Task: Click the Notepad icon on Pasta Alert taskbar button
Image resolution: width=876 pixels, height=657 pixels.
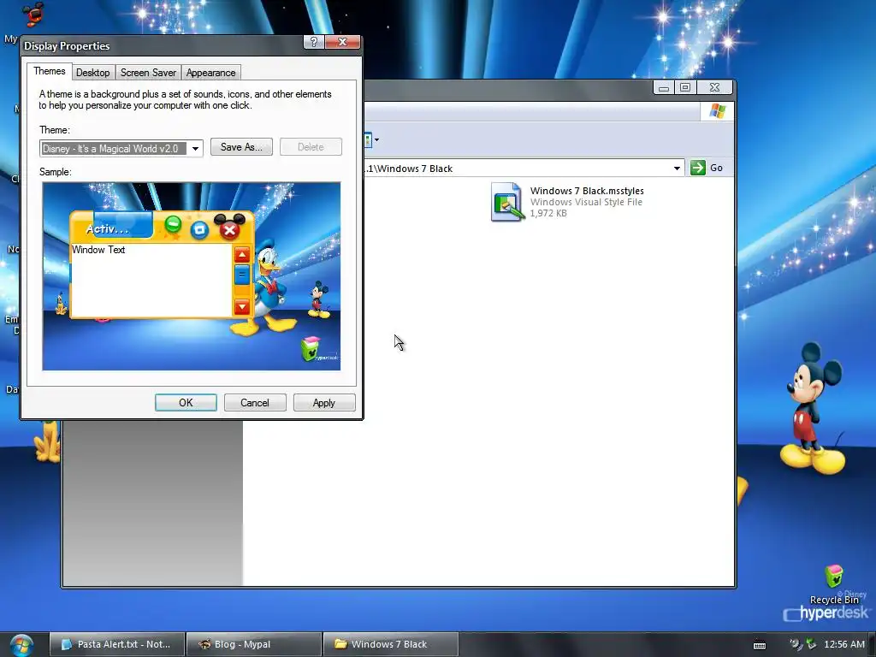Action: (67, 644)
